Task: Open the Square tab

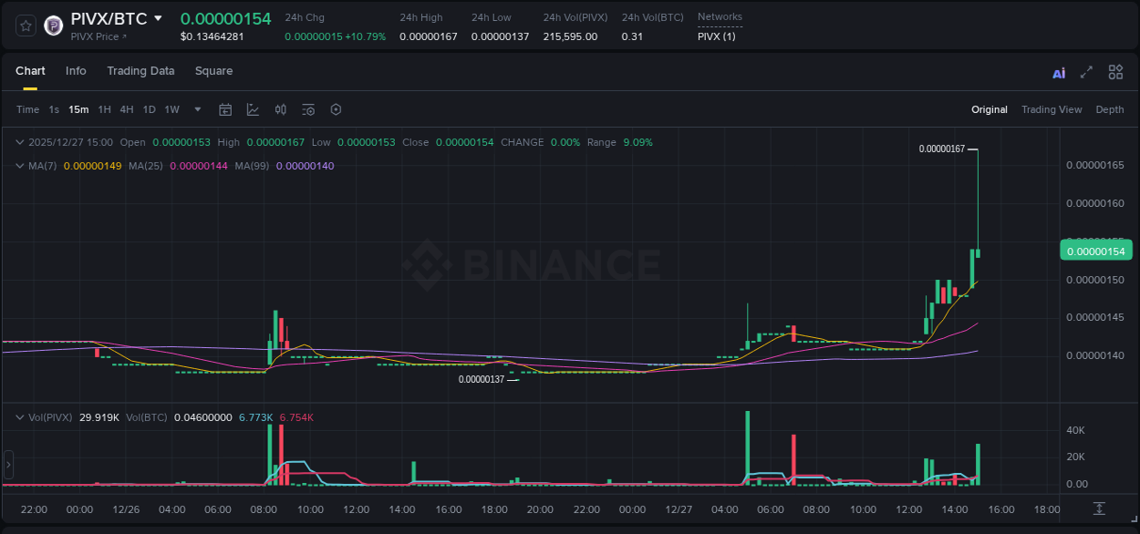Action: coord(213,71)
